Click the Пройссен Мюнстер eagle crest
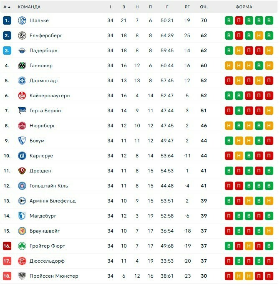This screenshot has width=280, height=286. click(x=22, y=276)
